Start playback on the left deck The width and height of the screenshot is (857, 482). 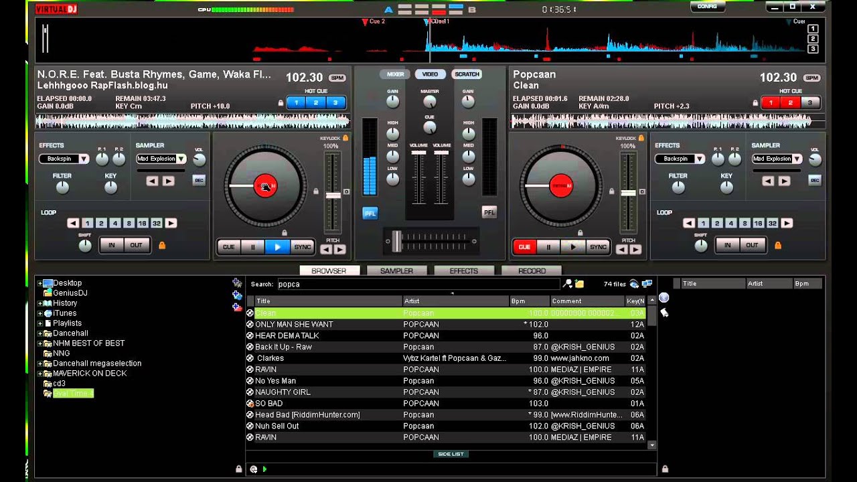click(277, 247)
